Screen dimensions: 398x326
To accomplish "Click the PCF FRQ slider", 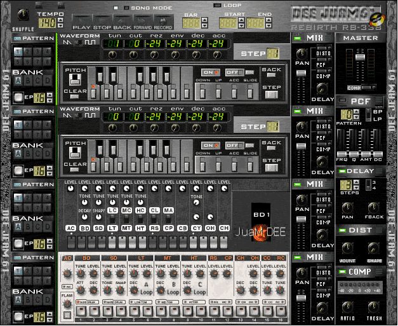I will (x=342, y=154).
